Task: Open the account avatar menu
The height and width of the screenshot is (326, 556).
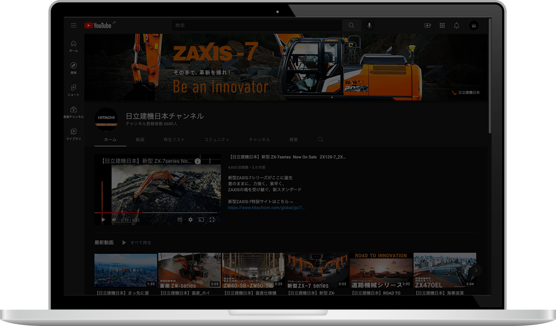Action: pyautogui.click(x=474, y=25)
